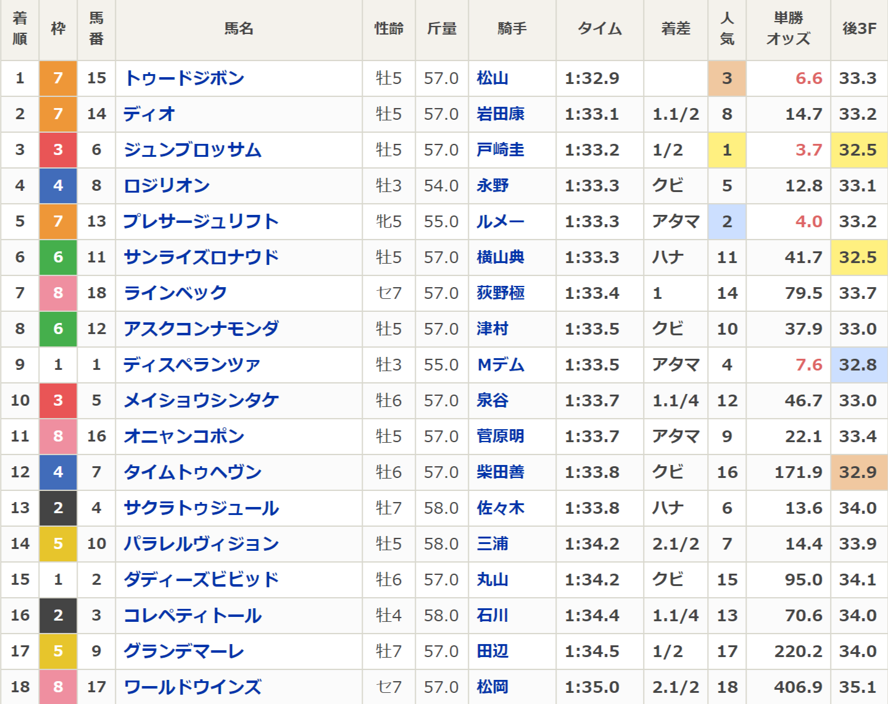Open jockey ルメール profile link

point(500,222)
